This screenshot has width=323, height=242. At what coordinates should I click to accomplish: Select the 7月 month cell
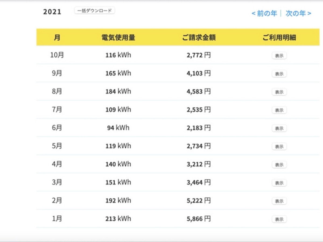click(x=57, y=110)
